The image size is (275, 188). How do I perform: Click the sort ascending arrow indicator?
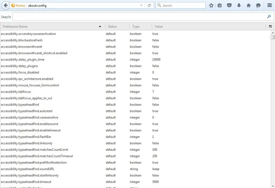[x=100, y=26]
